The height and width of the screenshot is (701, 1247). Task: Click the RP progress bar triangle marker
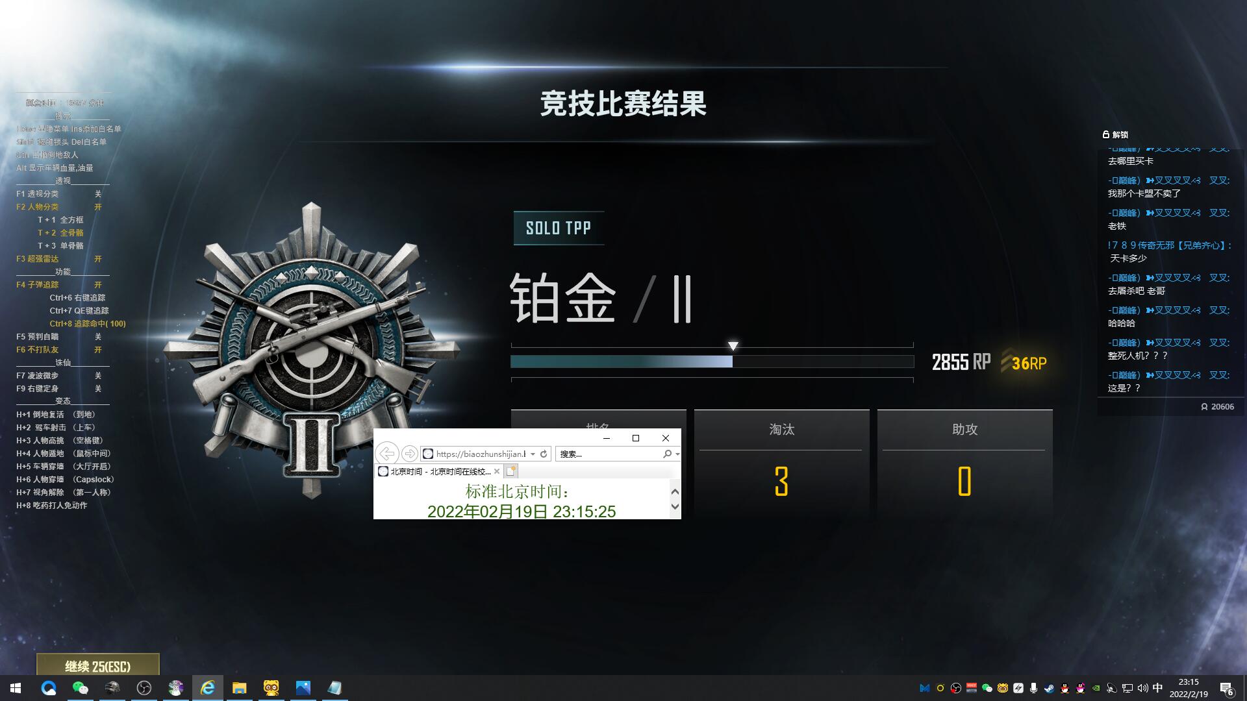733,346
